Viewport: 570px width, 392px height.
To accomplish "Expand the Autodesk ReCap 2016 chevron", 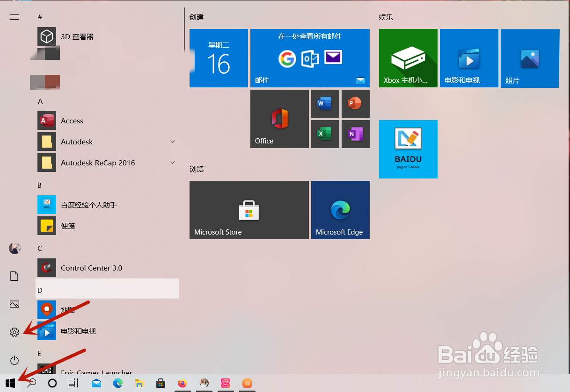I will pos(172,163).
